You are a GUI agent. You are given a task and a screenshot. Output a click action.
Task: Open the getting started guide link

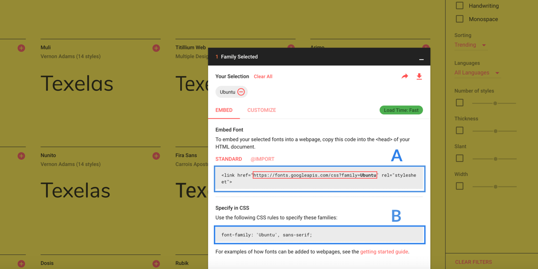click(384, 252)
